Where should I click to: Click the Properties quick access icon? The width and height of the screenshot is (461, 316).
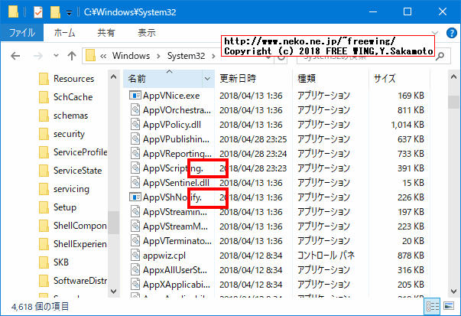(x=38, y=12)
